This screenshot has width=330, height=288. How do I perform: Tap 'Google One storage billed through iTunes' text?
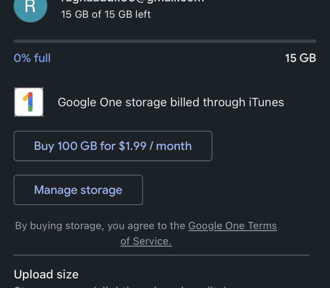[x=171, y=102]
